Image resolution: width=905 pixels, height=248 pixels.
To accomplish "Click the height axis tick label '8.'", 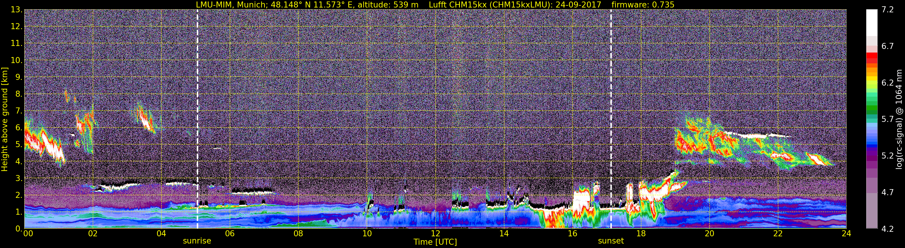I will click(19, 94).
